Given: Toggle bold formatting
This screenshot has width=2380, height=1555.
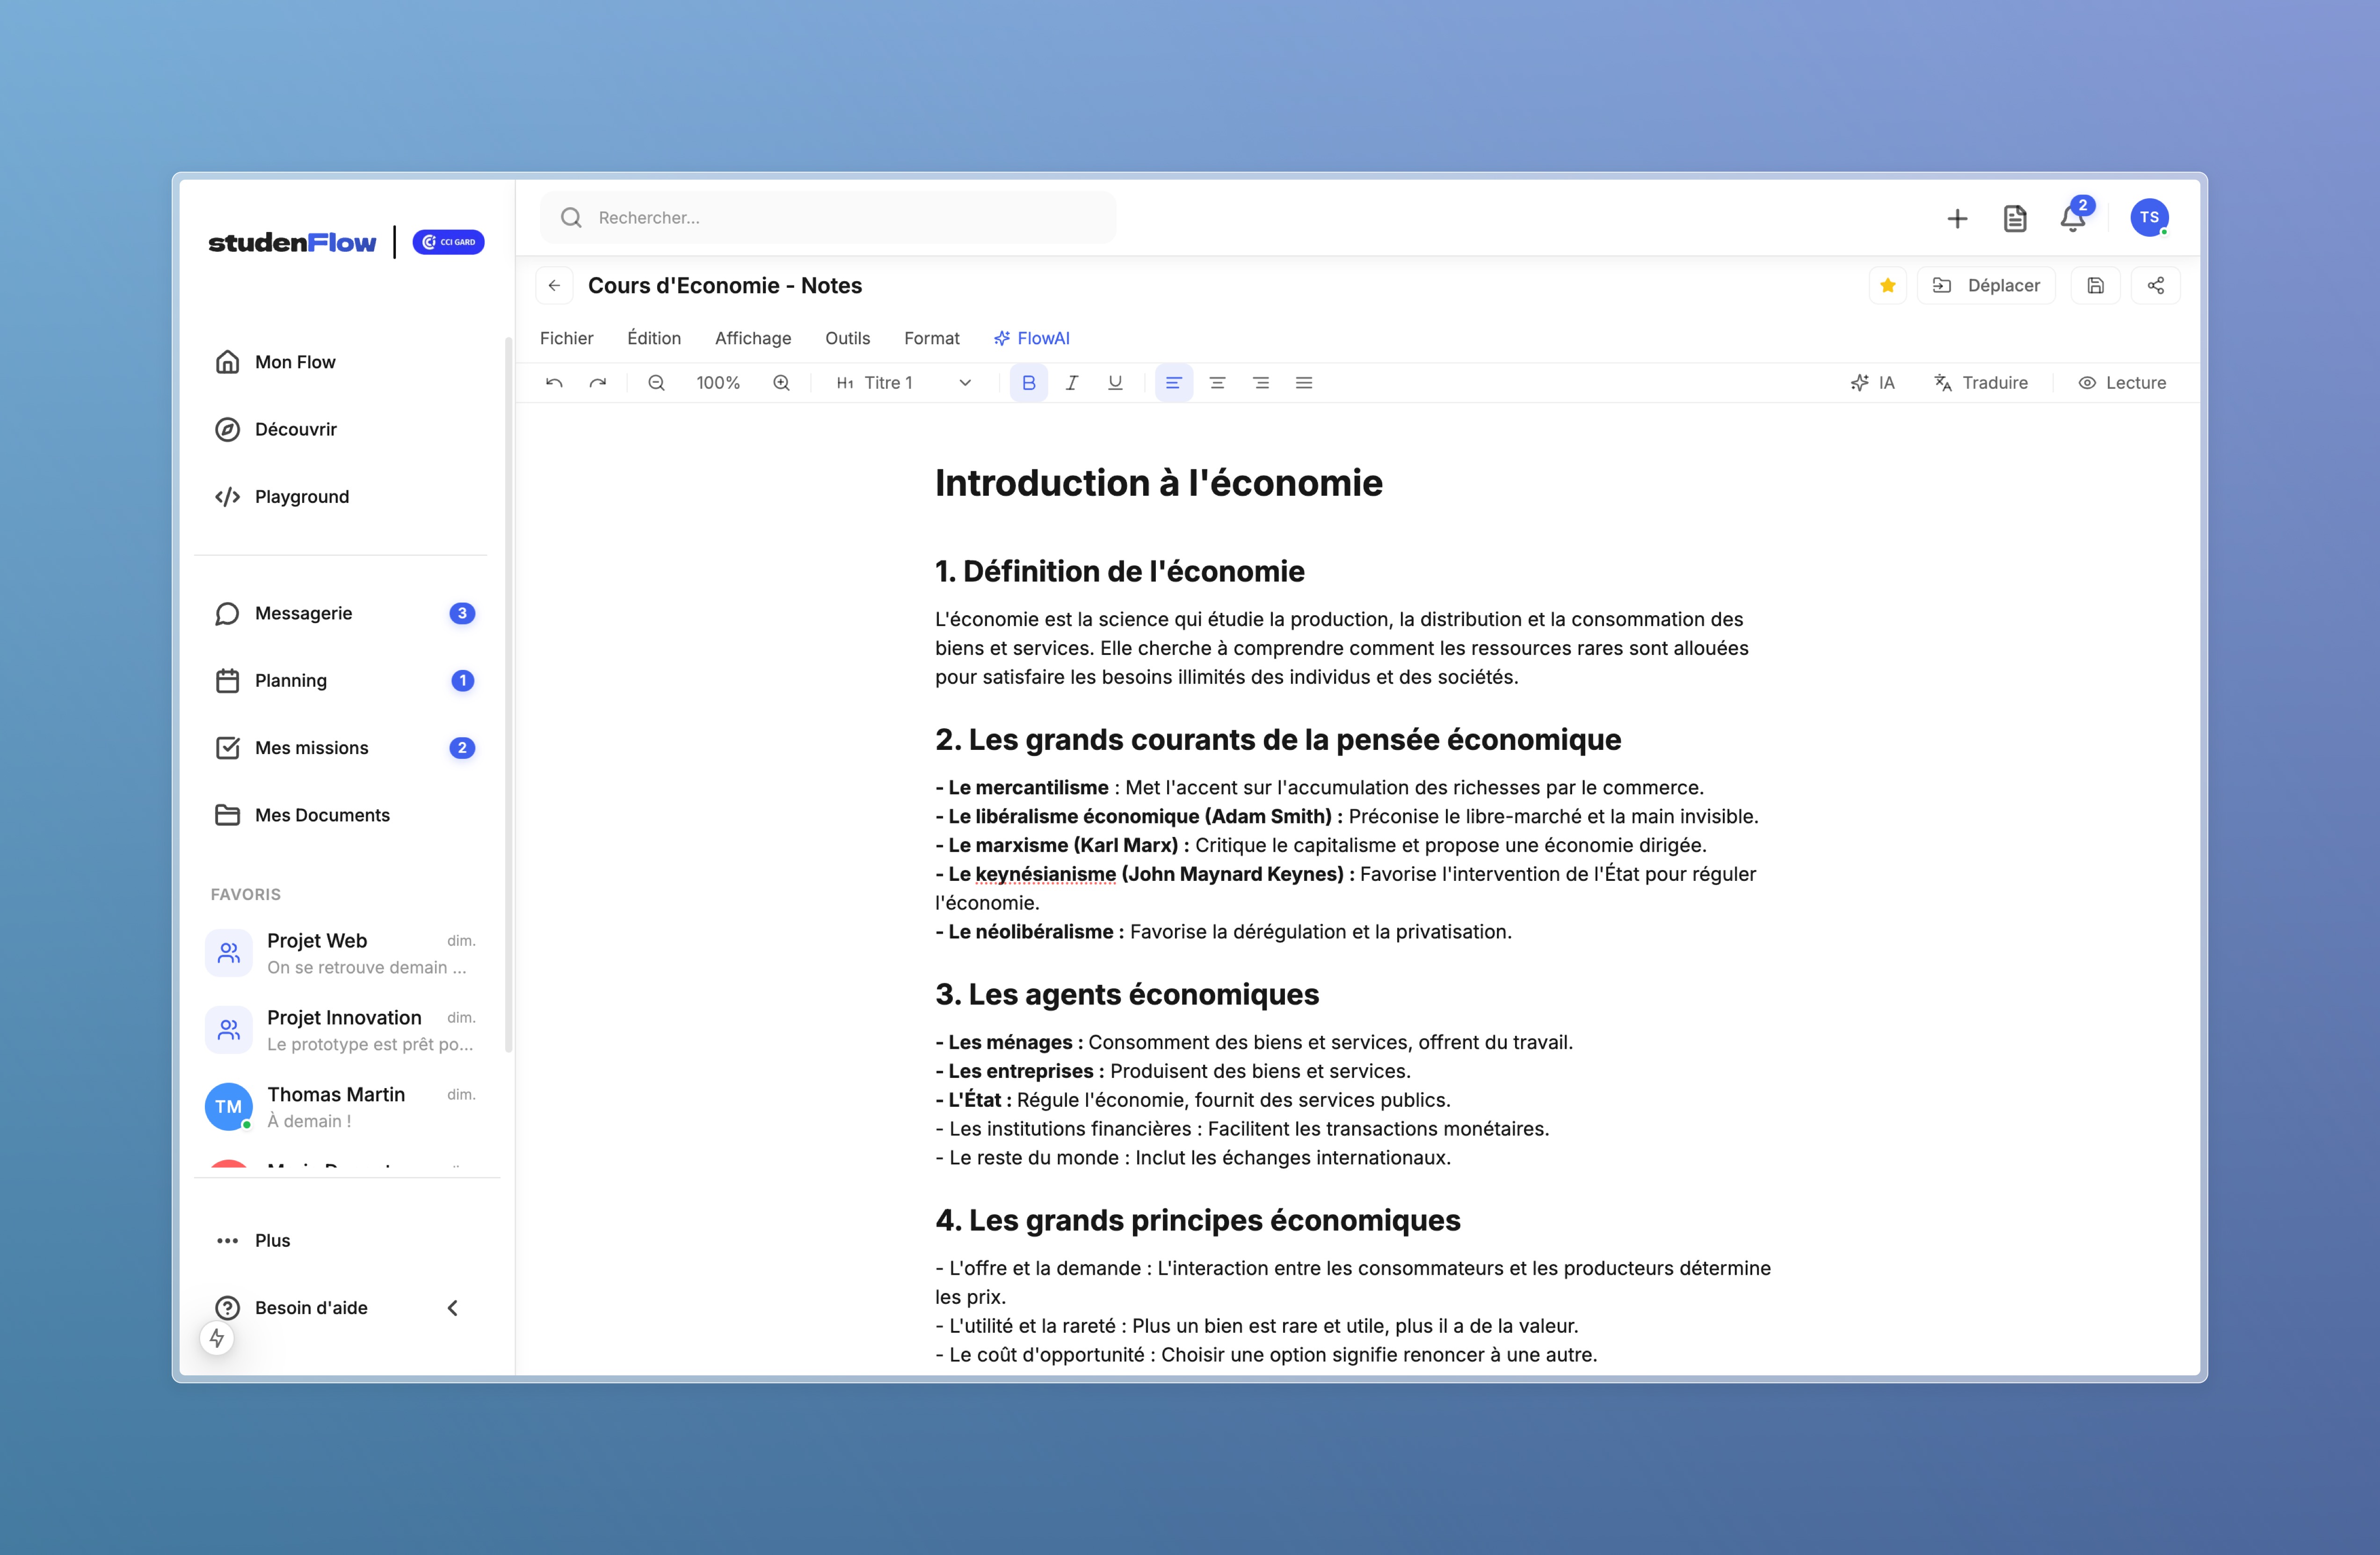Looking at the screenshot, I should [x=1028, y=382].
